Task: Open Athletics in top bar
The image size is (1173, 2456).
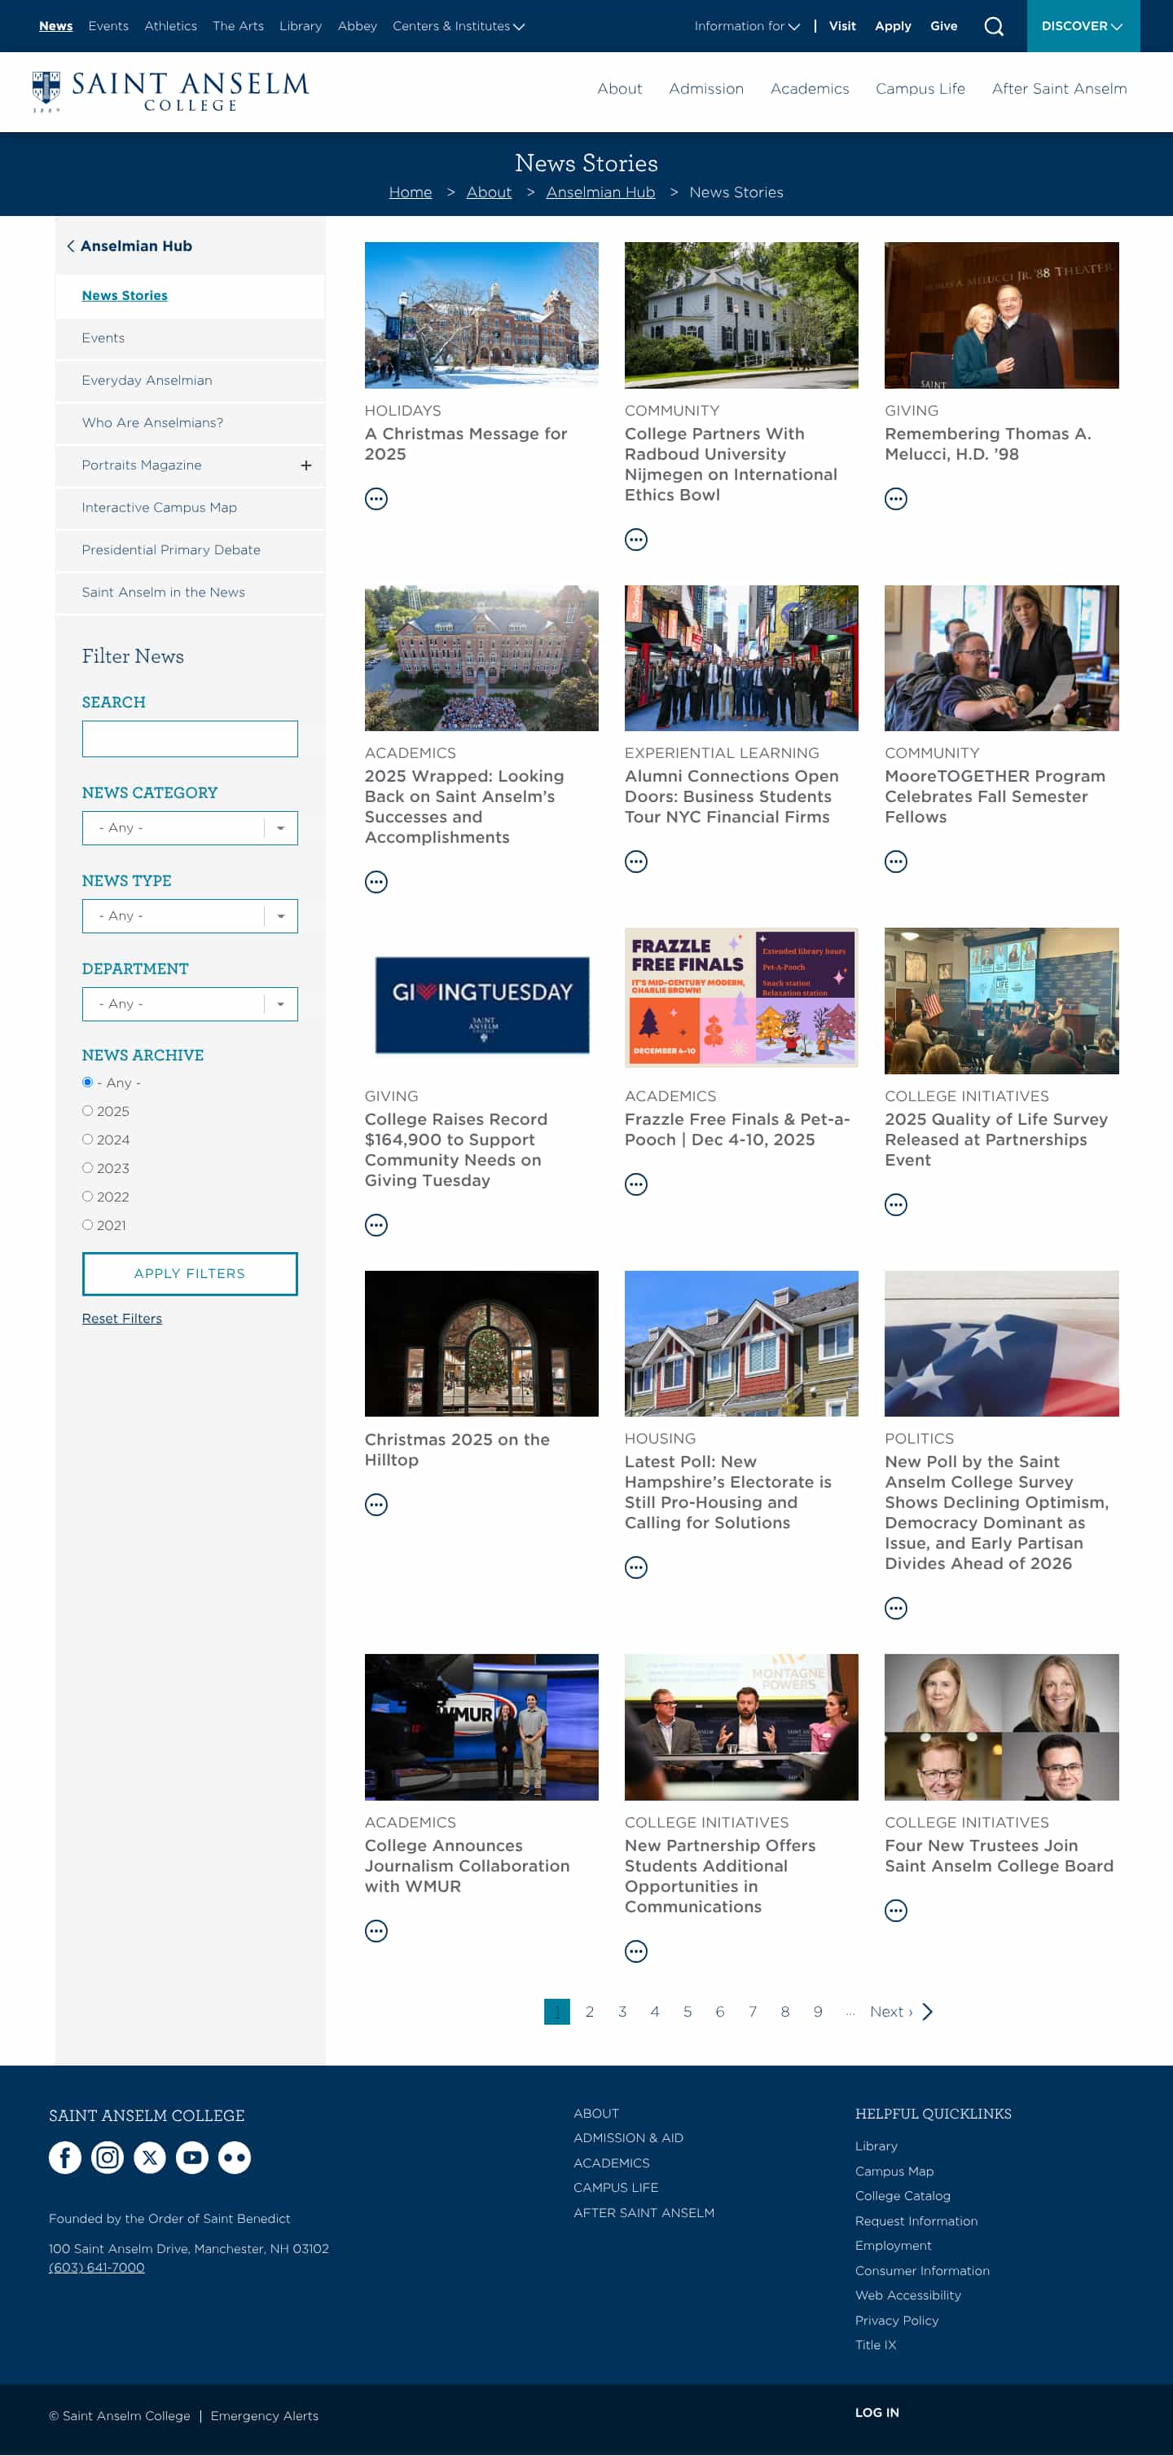Action: (x=170, y=26)
